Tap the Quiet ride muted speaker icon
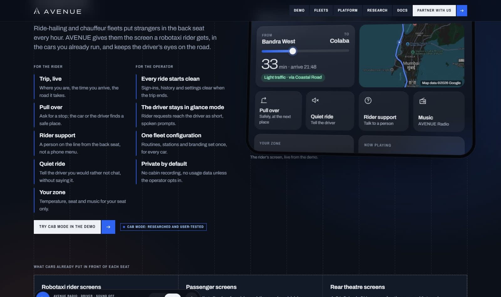The width and height of the screenshot is (501, 297). 315,100
